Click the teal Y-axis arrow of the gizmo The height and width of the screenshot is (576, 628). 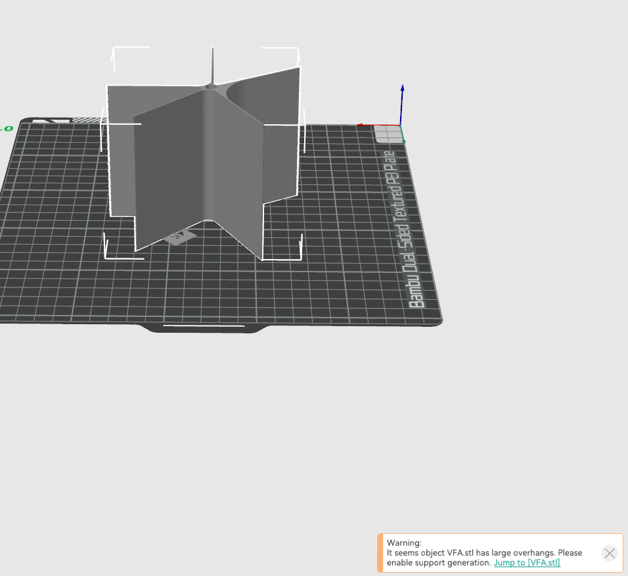coord(405,140)
